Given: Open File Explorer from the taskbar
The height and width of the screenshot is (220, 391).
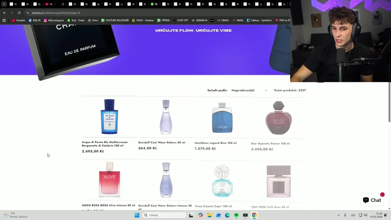Looking at the screenshot, I should pyautogui.click(x=209, y=215).
